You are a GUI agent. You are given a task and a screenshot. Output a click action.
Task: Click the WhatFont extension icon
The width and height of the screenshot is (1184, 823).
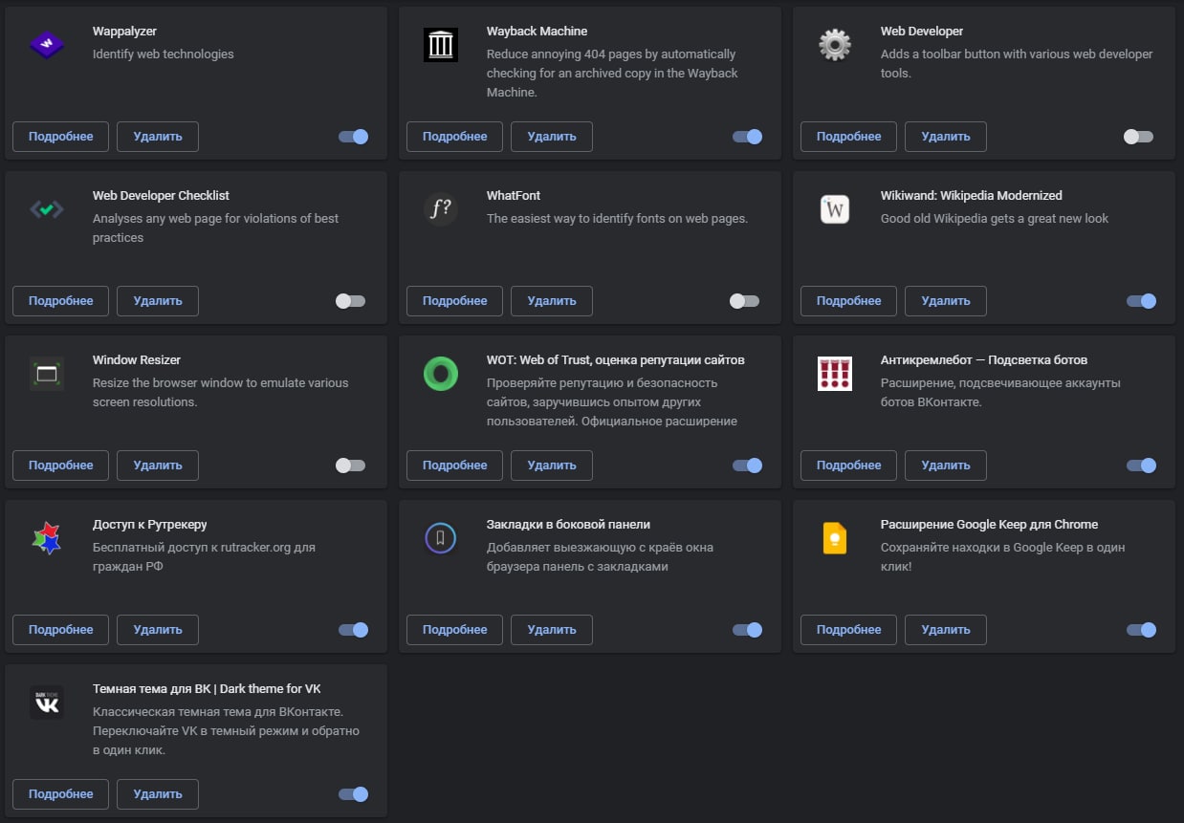pos(441,209)
